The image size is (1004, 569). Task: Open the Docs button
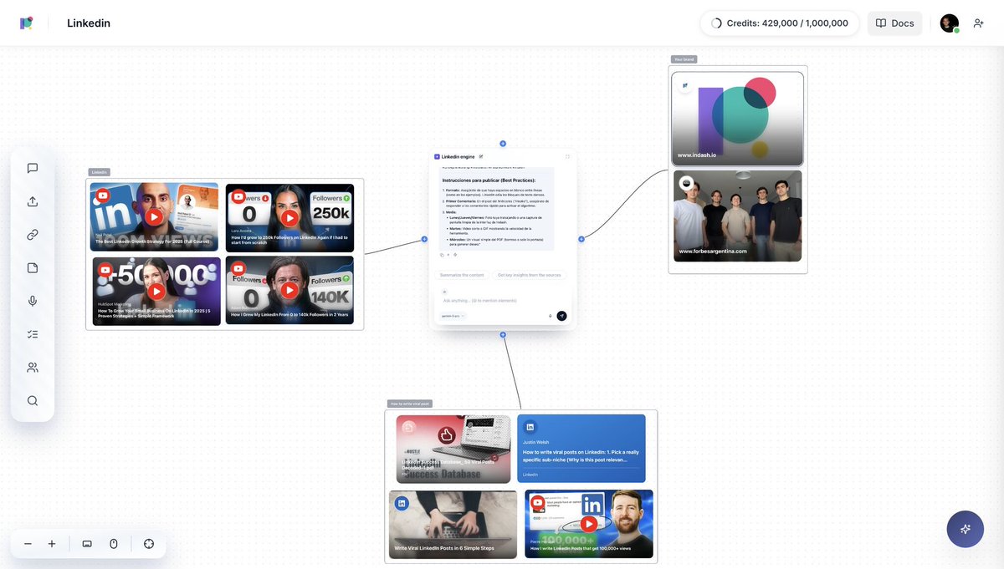[x=894, y=23]
